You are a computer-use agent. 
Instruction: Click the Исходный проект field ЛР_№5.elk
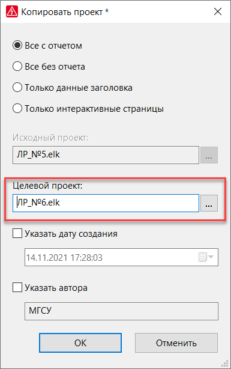click(106, 155)
